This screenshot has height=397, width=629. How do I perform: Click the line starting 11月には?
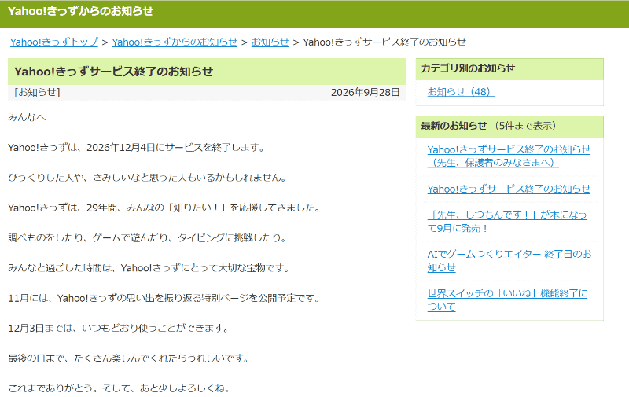164,298
